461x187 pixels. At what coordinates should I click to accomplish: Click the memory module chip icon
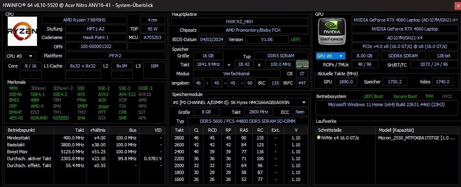pos(302,64)
